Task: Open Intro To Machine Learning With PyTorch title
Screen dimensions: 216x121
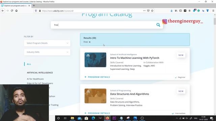Action: 135,58
